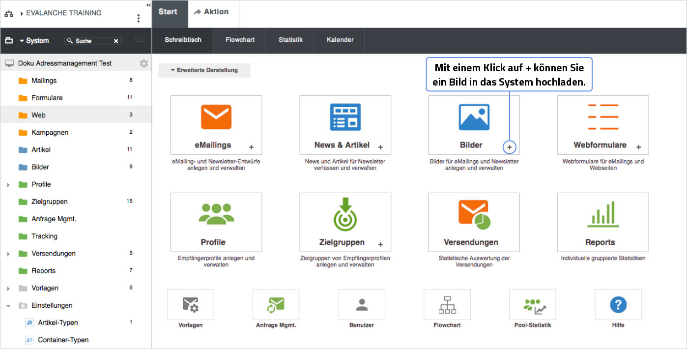Viewport: 687px width, 349px height.
Task: Expand the Profile folder arrow
Action: (x=8, y=185)
